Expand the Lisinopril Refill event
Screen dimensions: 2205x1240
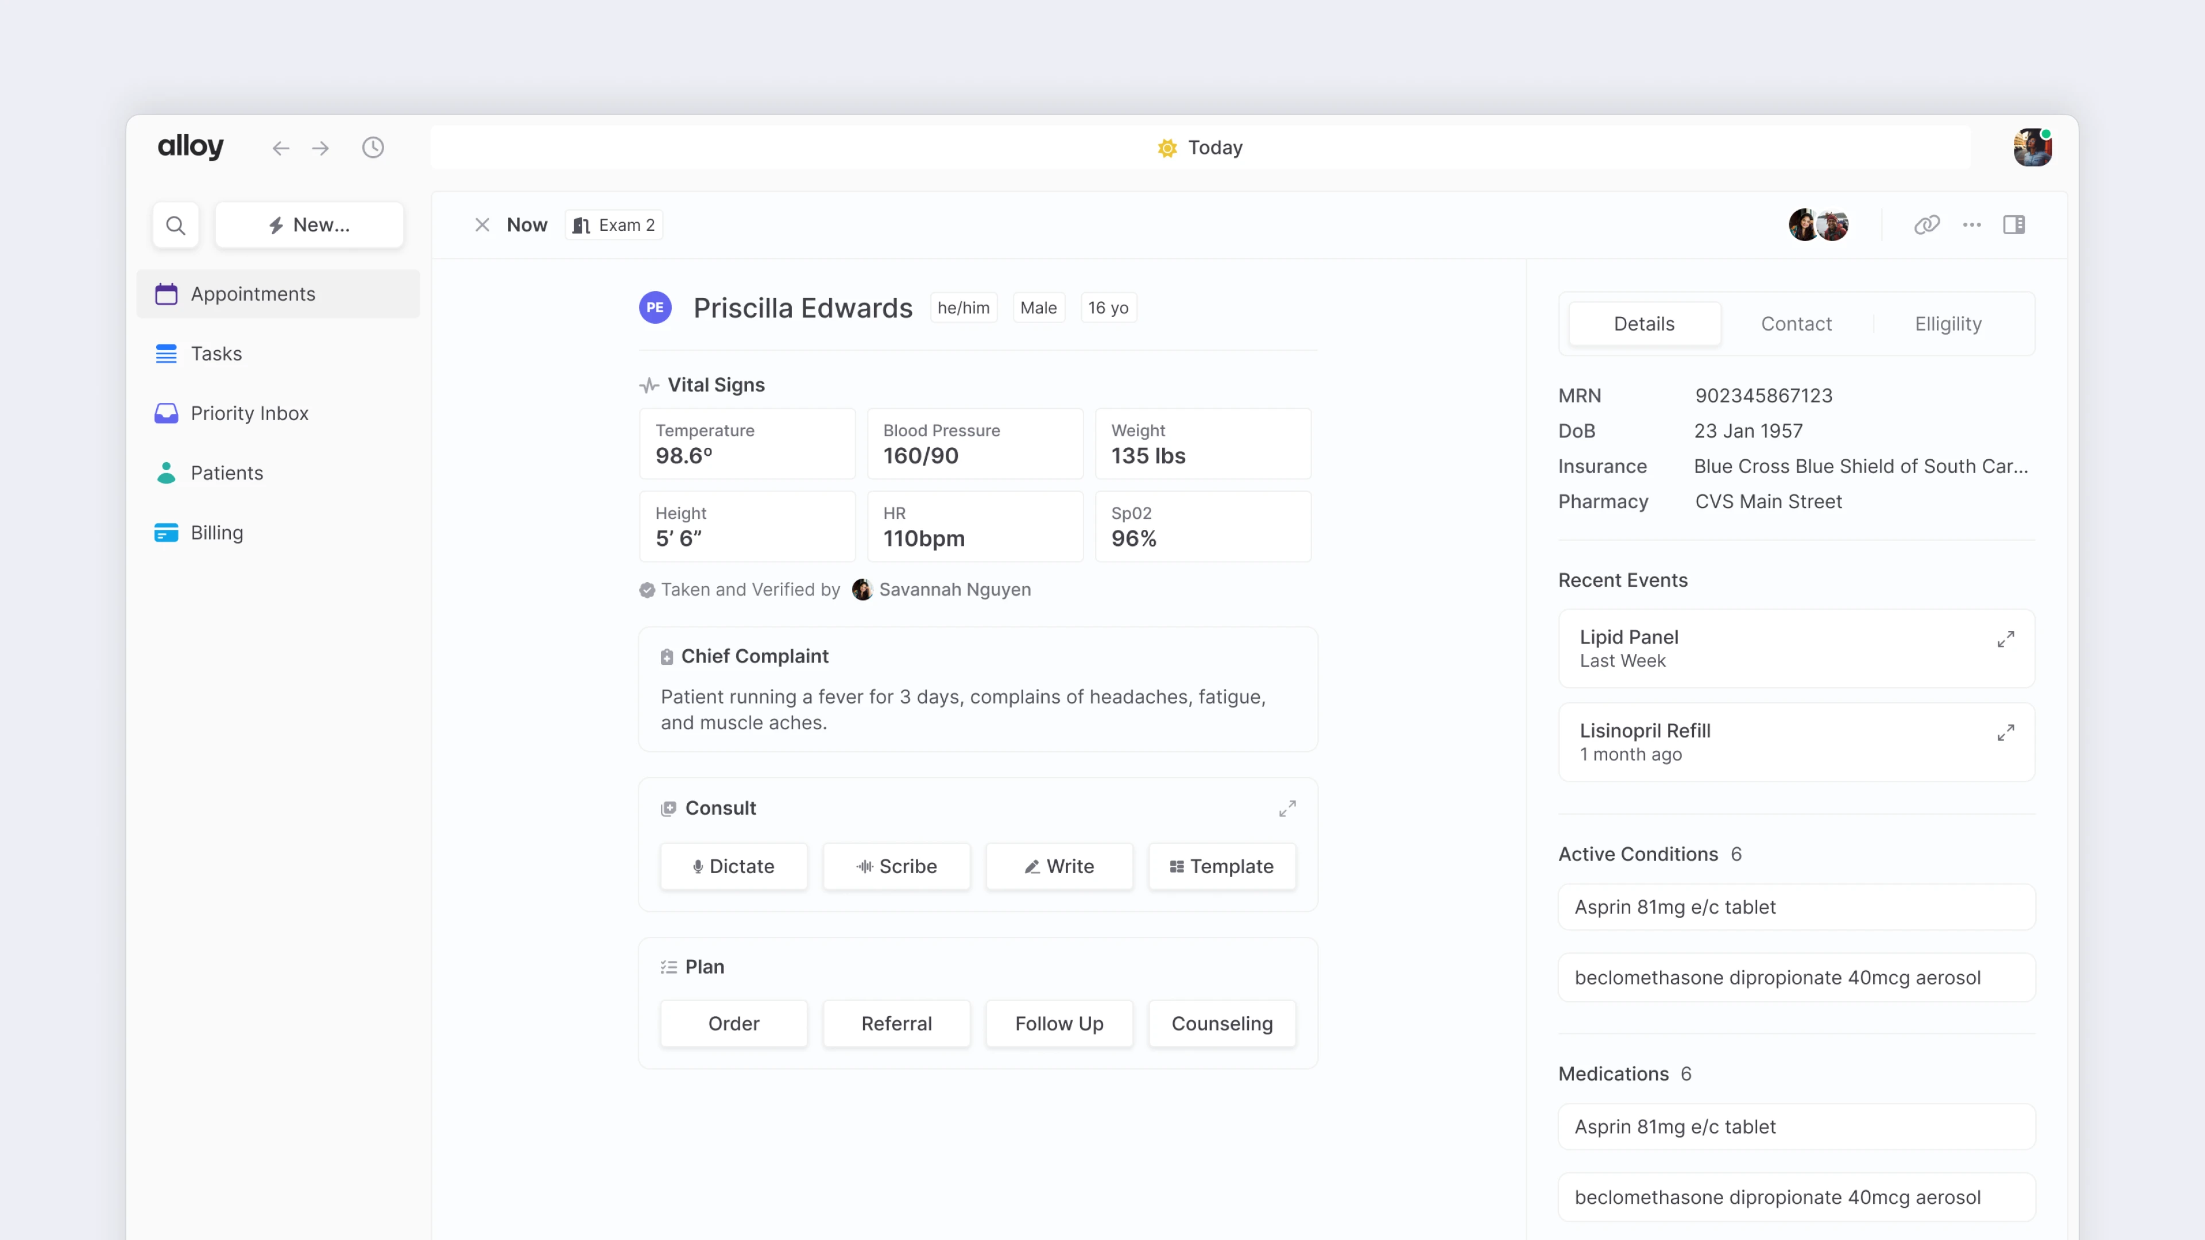click(x=2005, y=734)
